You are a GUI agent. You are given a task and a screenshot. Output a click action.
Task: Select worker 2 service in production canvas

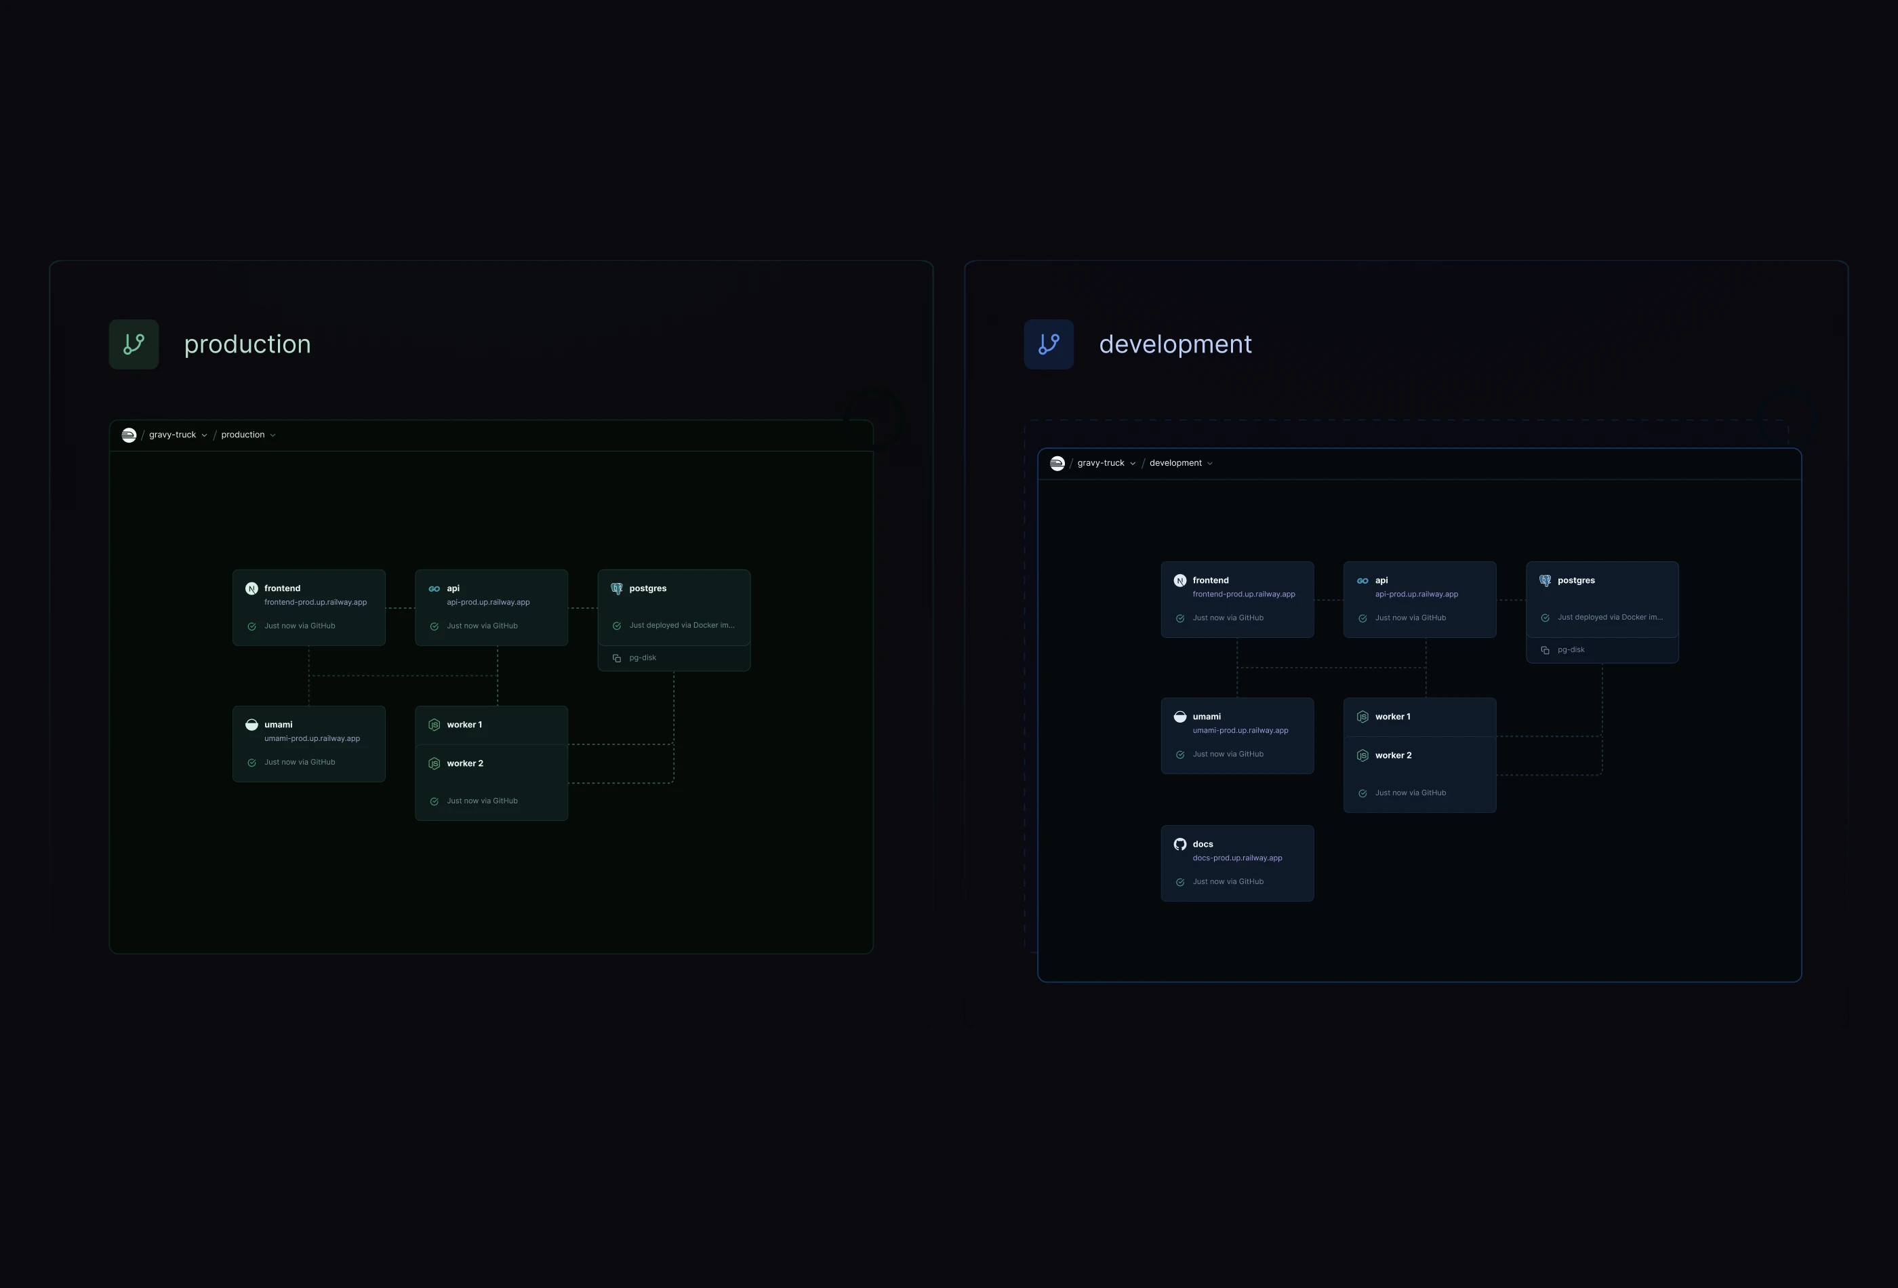(465, 764)
